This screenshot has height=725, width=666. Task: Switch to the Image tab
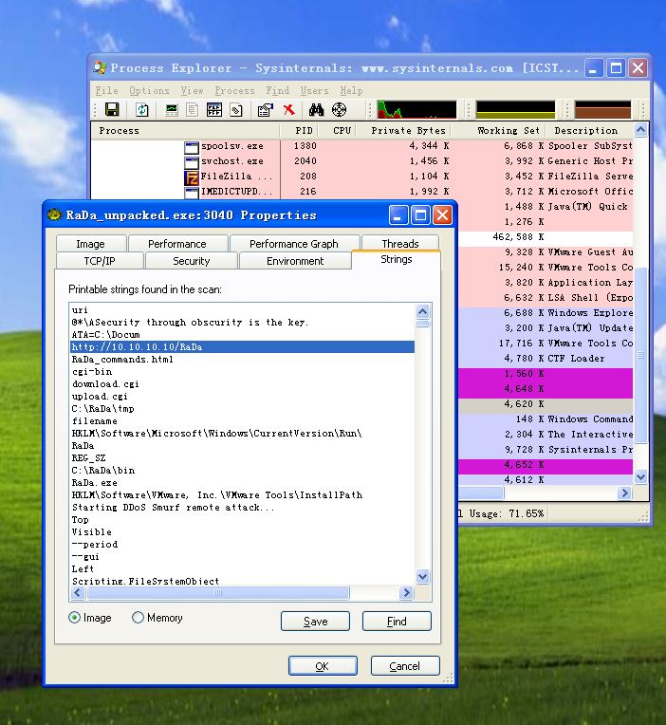(x=90, y=244)
